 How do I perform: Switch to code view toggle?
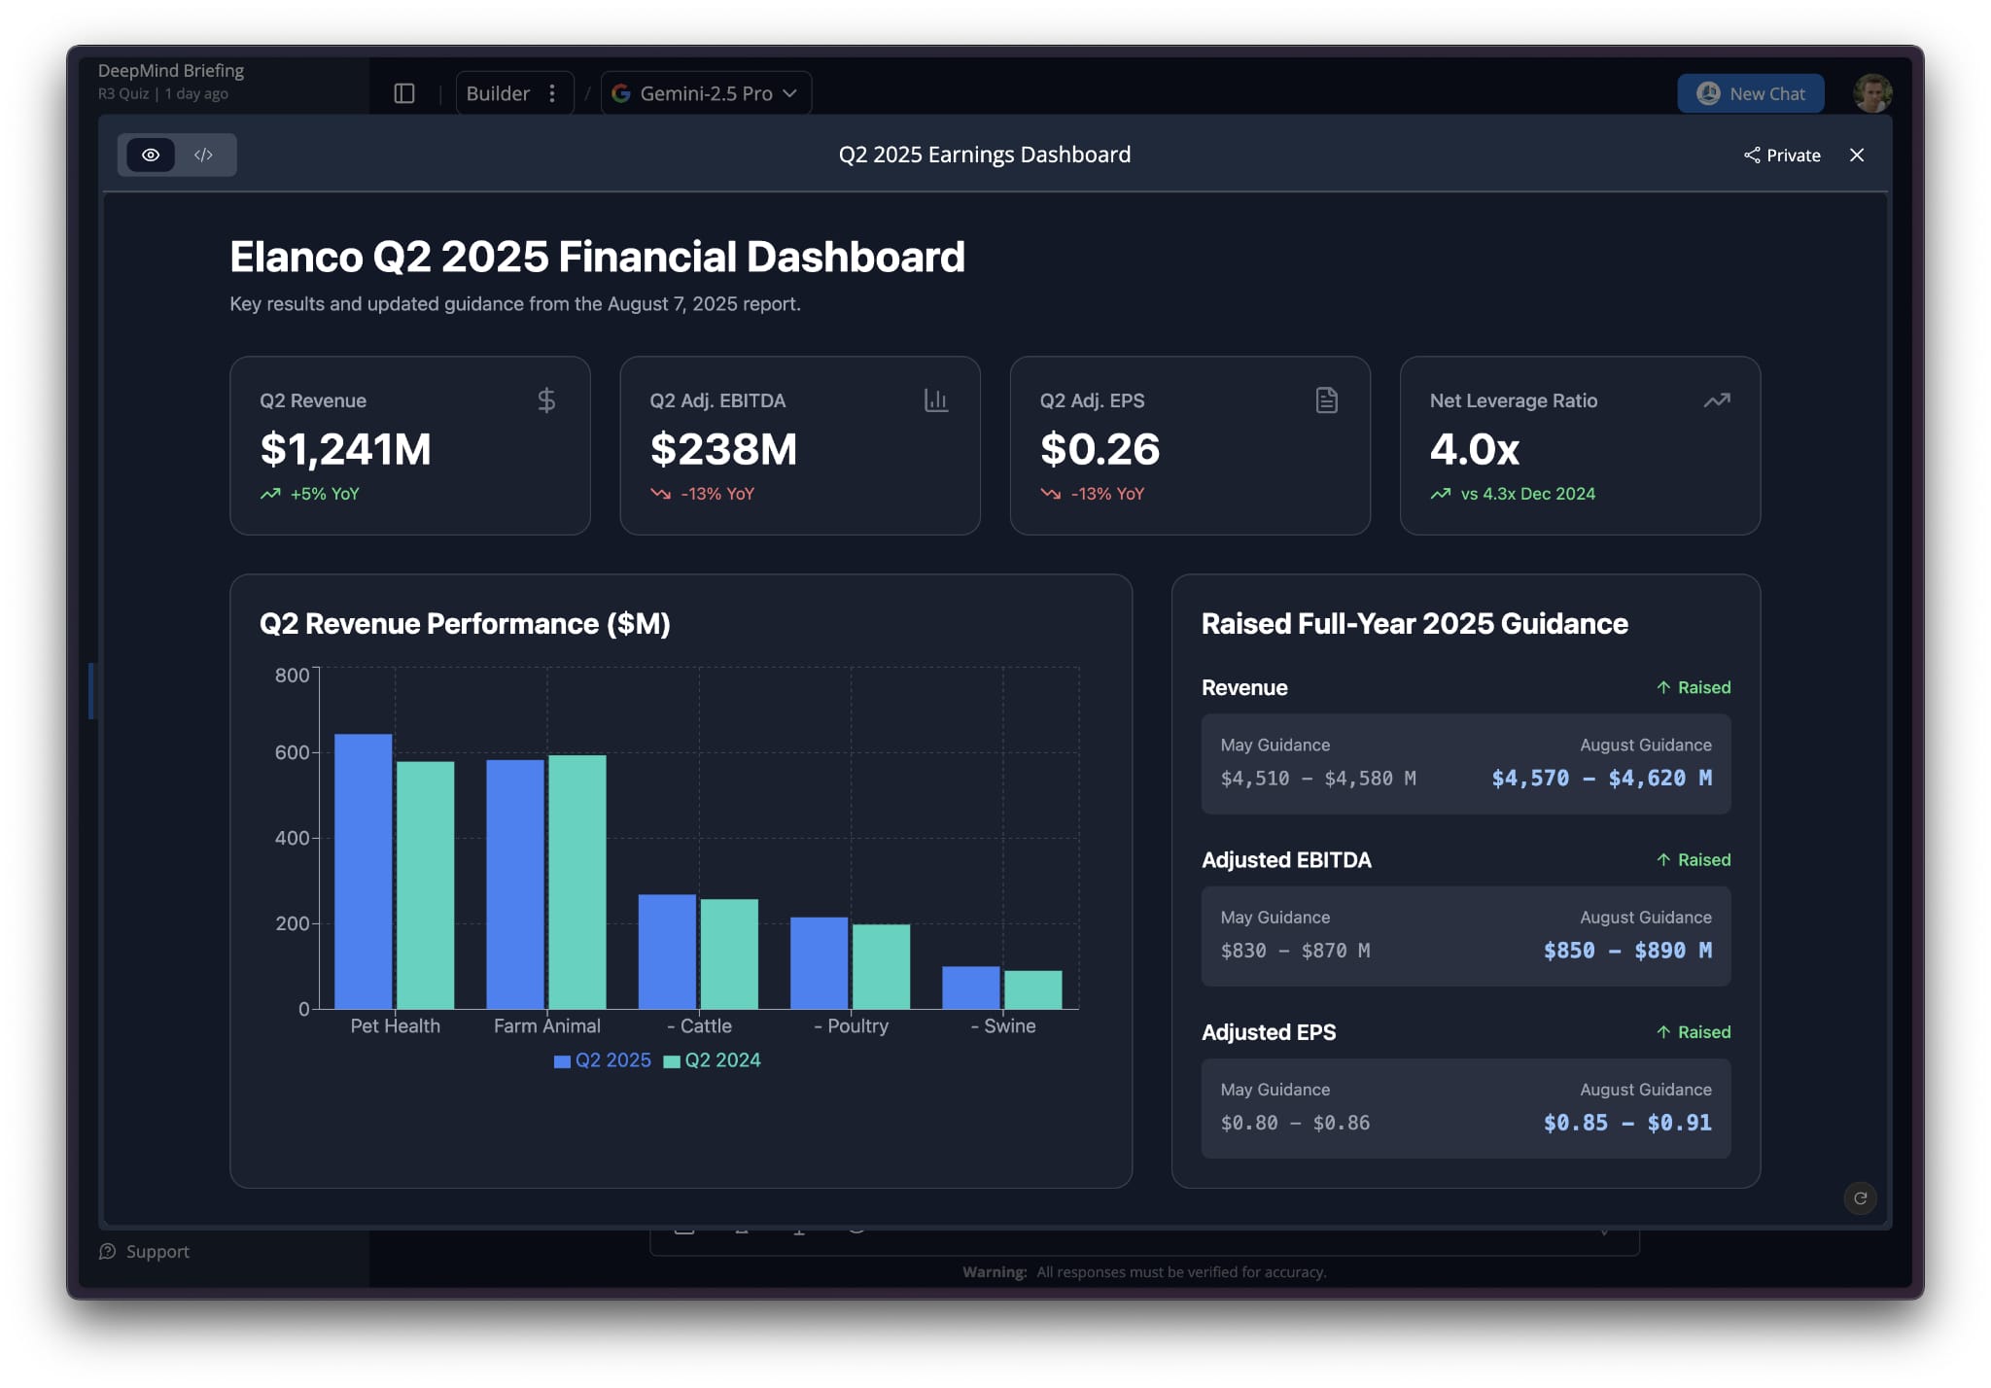(203, 155)
